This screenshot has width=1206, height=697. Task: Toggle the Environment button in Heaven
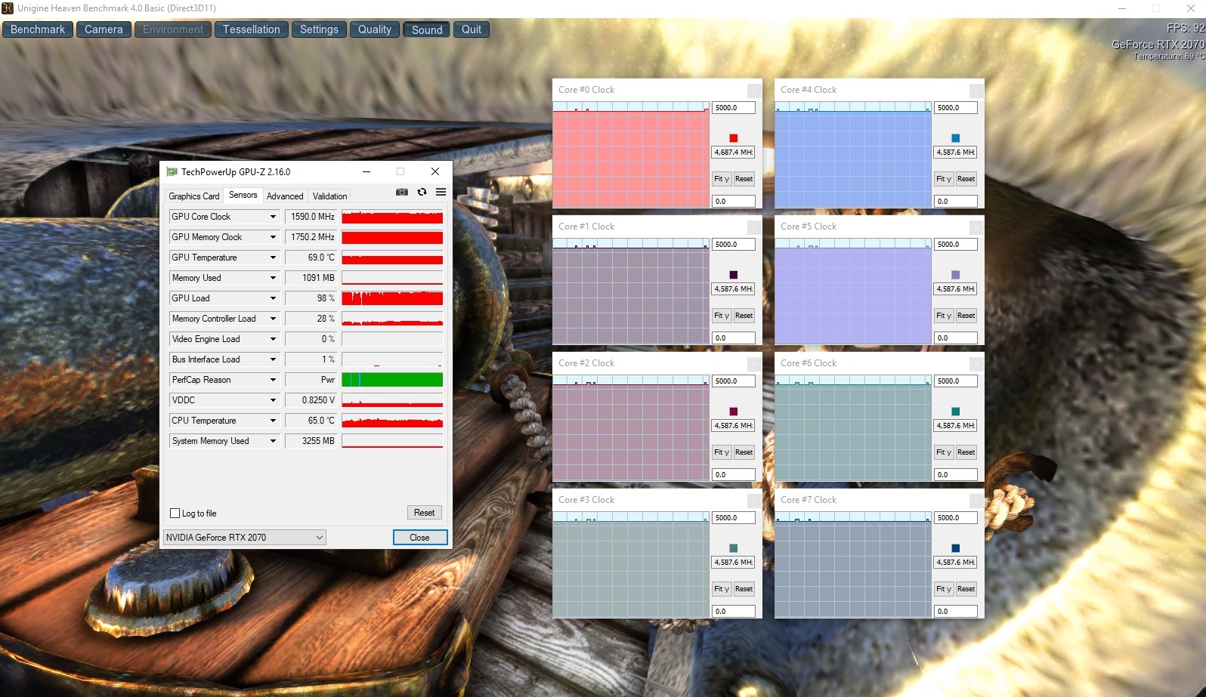click(173, 29)
